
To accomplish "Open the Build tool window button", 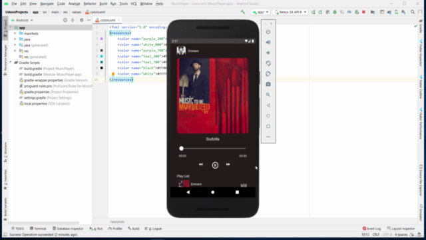I will (133, 229).
